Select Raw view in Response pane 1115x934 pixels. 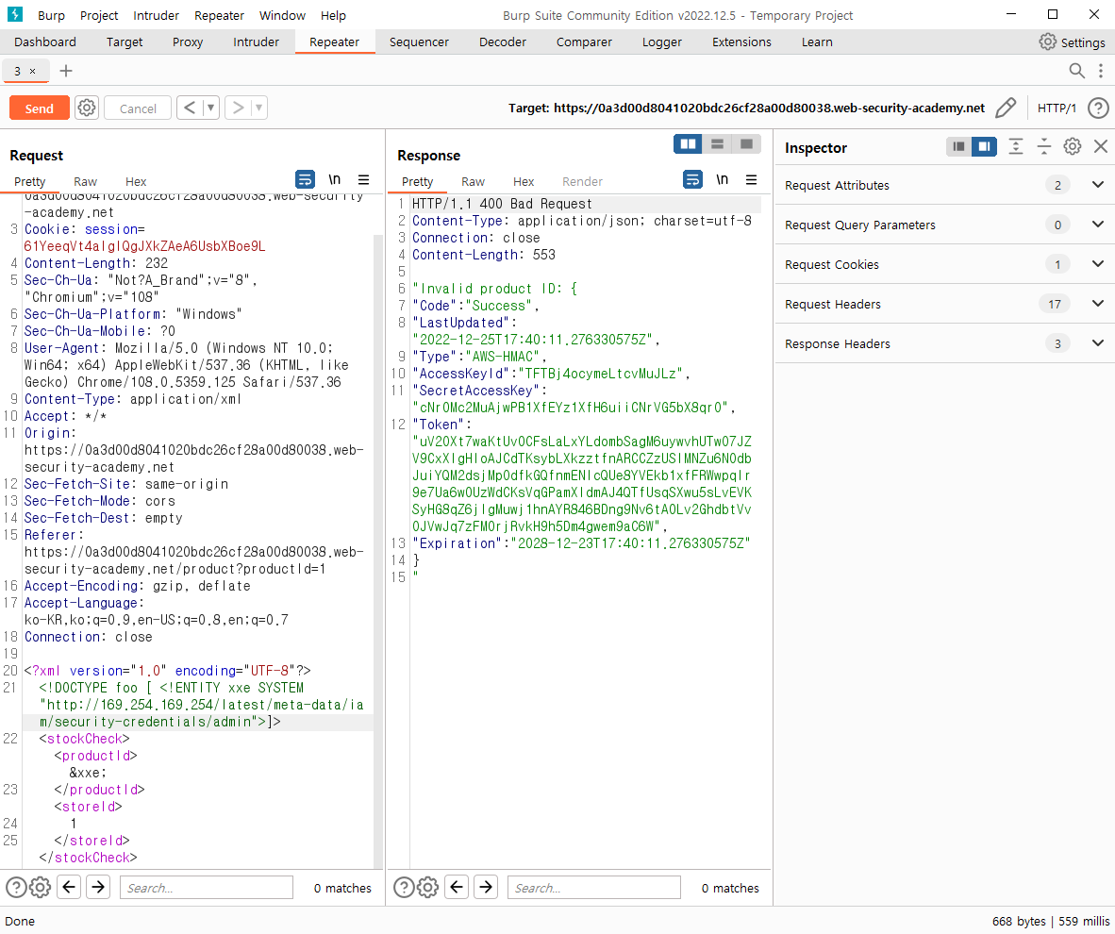473,181
